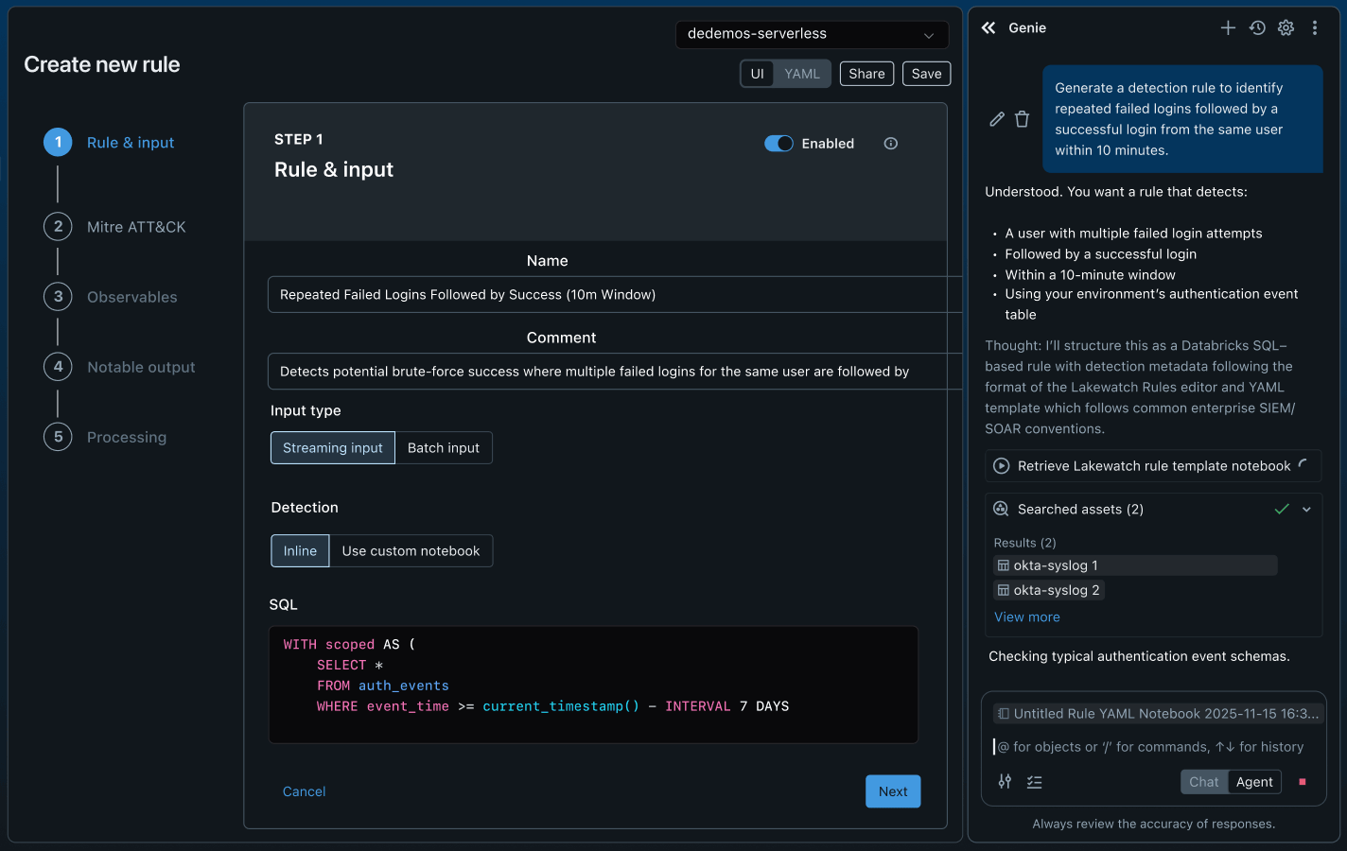This screenshot has width=1347, height=851.
Task: Choose Use custom notebook detection
Action: click(411, 551)
